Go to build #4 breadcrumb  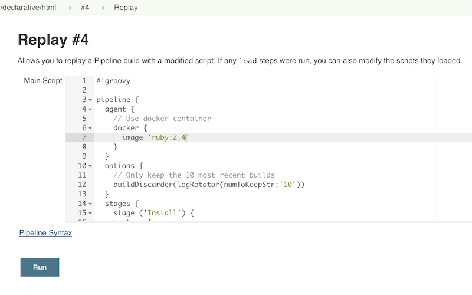(x=85, y=8)
